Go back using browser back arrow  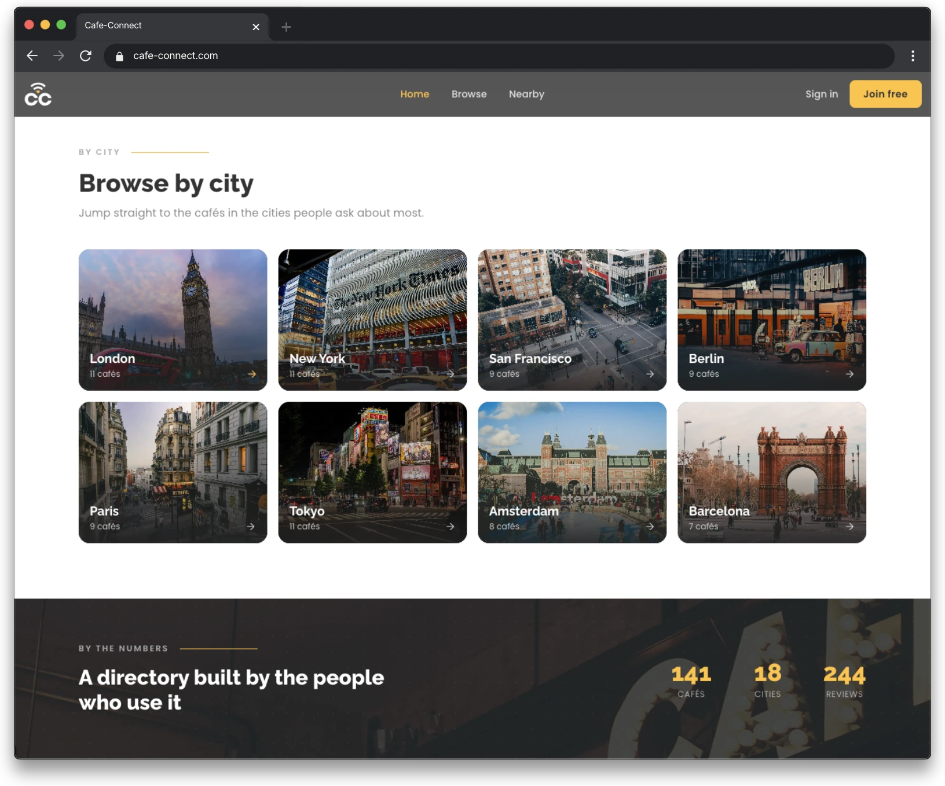pyautogui.click(x=32, y=56)
